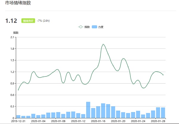
Task: Click the 市场情绪指数 title heading
Action: pyautogui.click(x=18, y=3)
